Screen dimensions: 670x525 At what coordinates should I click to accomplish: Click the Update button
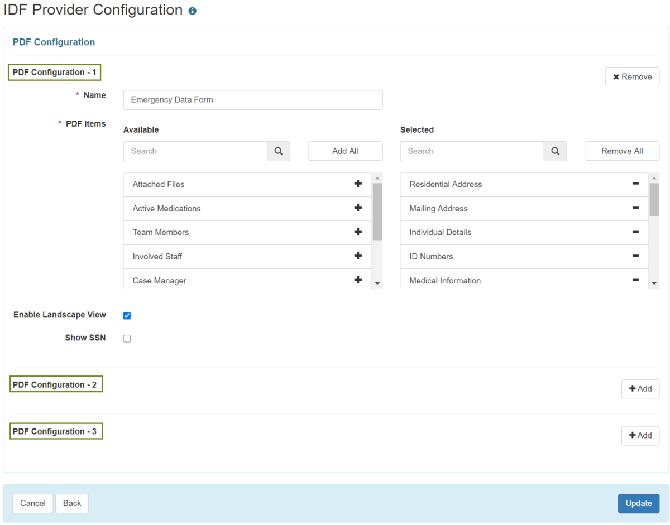(638, 503)
